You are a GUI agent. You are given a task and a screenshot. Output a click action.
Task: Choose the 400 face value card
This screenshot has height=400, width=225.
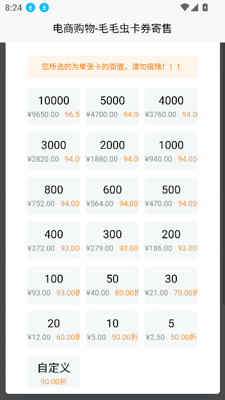point(54,241)
